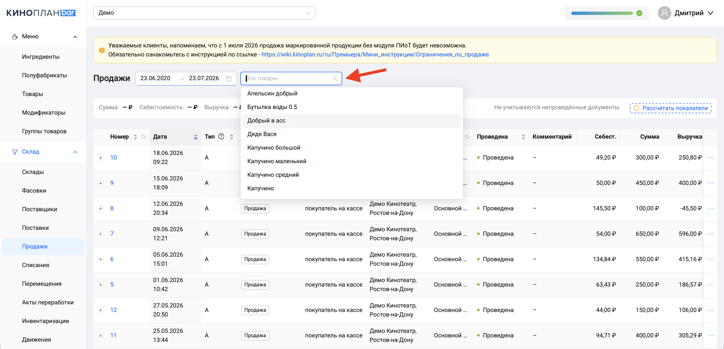Click the search icon in products filter
The width and height of the screenshot is (724, 349).
(x=335, y=79)
